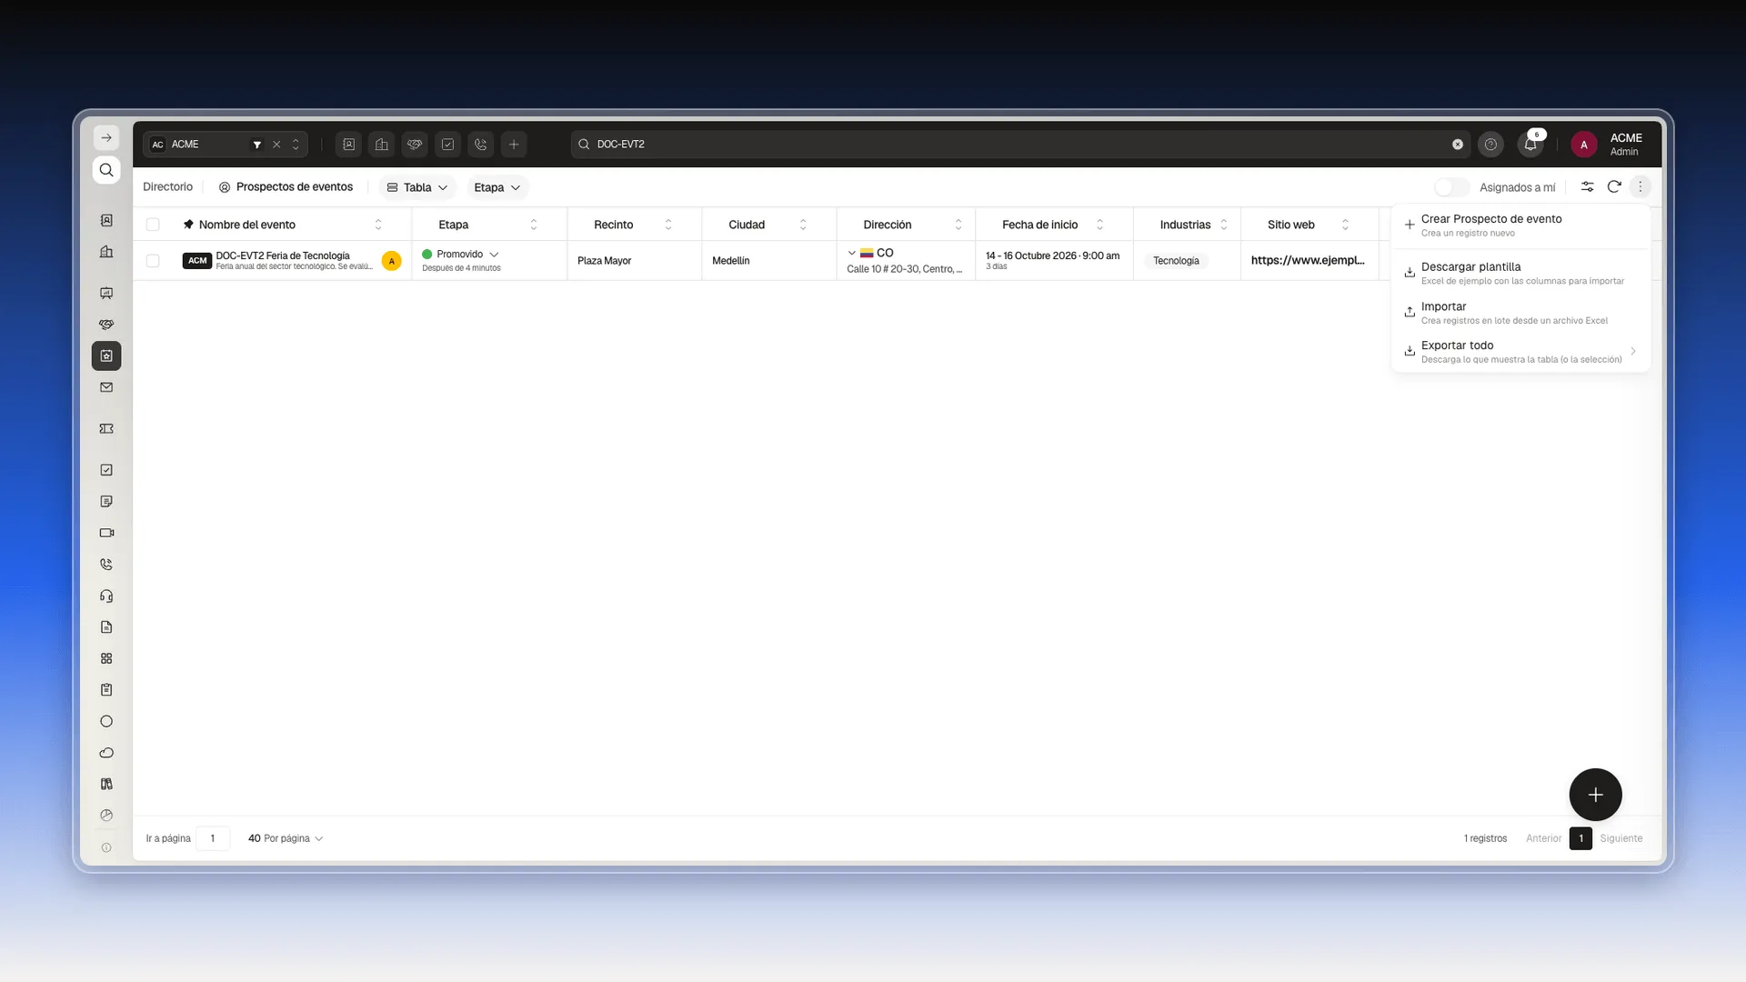Click the phone calls icon in sidebar

pyautogui.click(x=106, y=565)
